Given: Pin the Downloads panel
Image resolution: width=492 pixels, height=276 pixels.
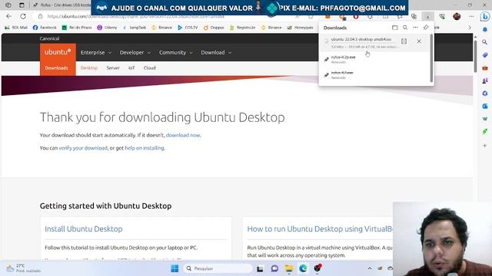Looking at the screenshot, I should tap(426, 28).
